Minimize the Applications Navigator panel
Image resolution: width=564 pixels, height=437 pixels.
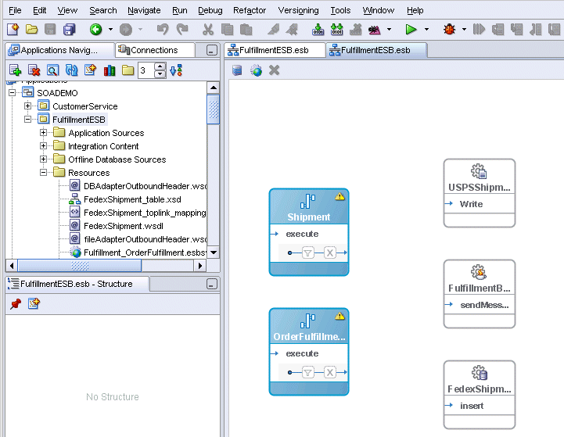[212, 50]
